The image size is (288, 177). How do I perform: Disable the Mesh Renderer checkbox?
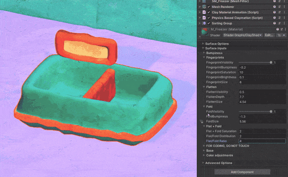tap(209, 7)
